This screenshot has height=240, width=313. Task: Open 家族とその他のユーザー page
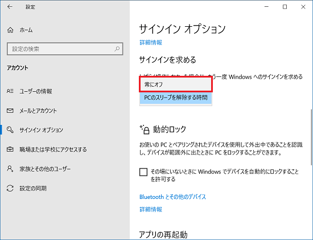45,169
